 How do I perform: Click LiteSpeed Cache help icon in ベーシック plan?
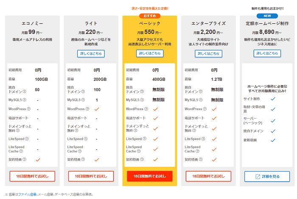pos(139,151)
